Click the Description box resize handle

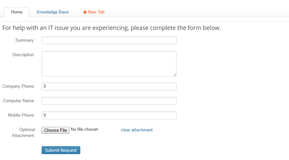(x=175, y=75)
